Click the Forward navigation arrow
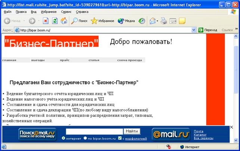This screenshot has width=240, height=151. click(x=32, y=21)
